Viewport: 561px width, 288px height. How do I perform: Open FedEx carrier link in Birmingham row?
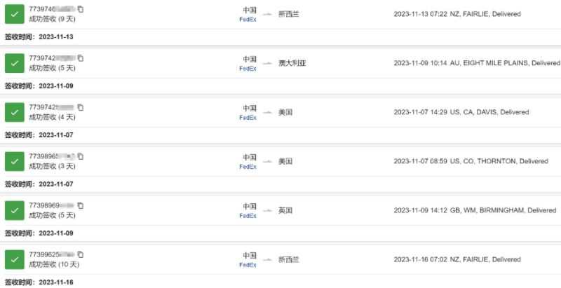tap(248, 216)
